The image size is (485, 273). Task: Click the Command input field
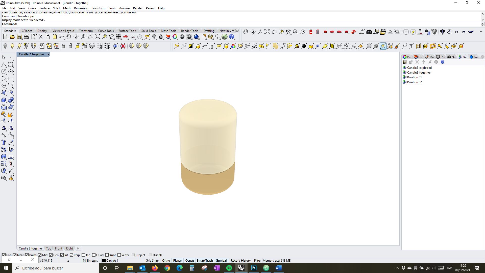(x=249, y=24)
